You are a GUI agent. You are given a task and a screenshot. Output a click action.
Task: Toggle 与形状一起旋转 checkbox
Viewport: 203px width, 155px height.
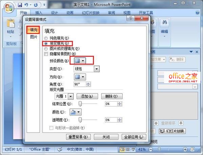pyautogui.click(x=51, y=128)
